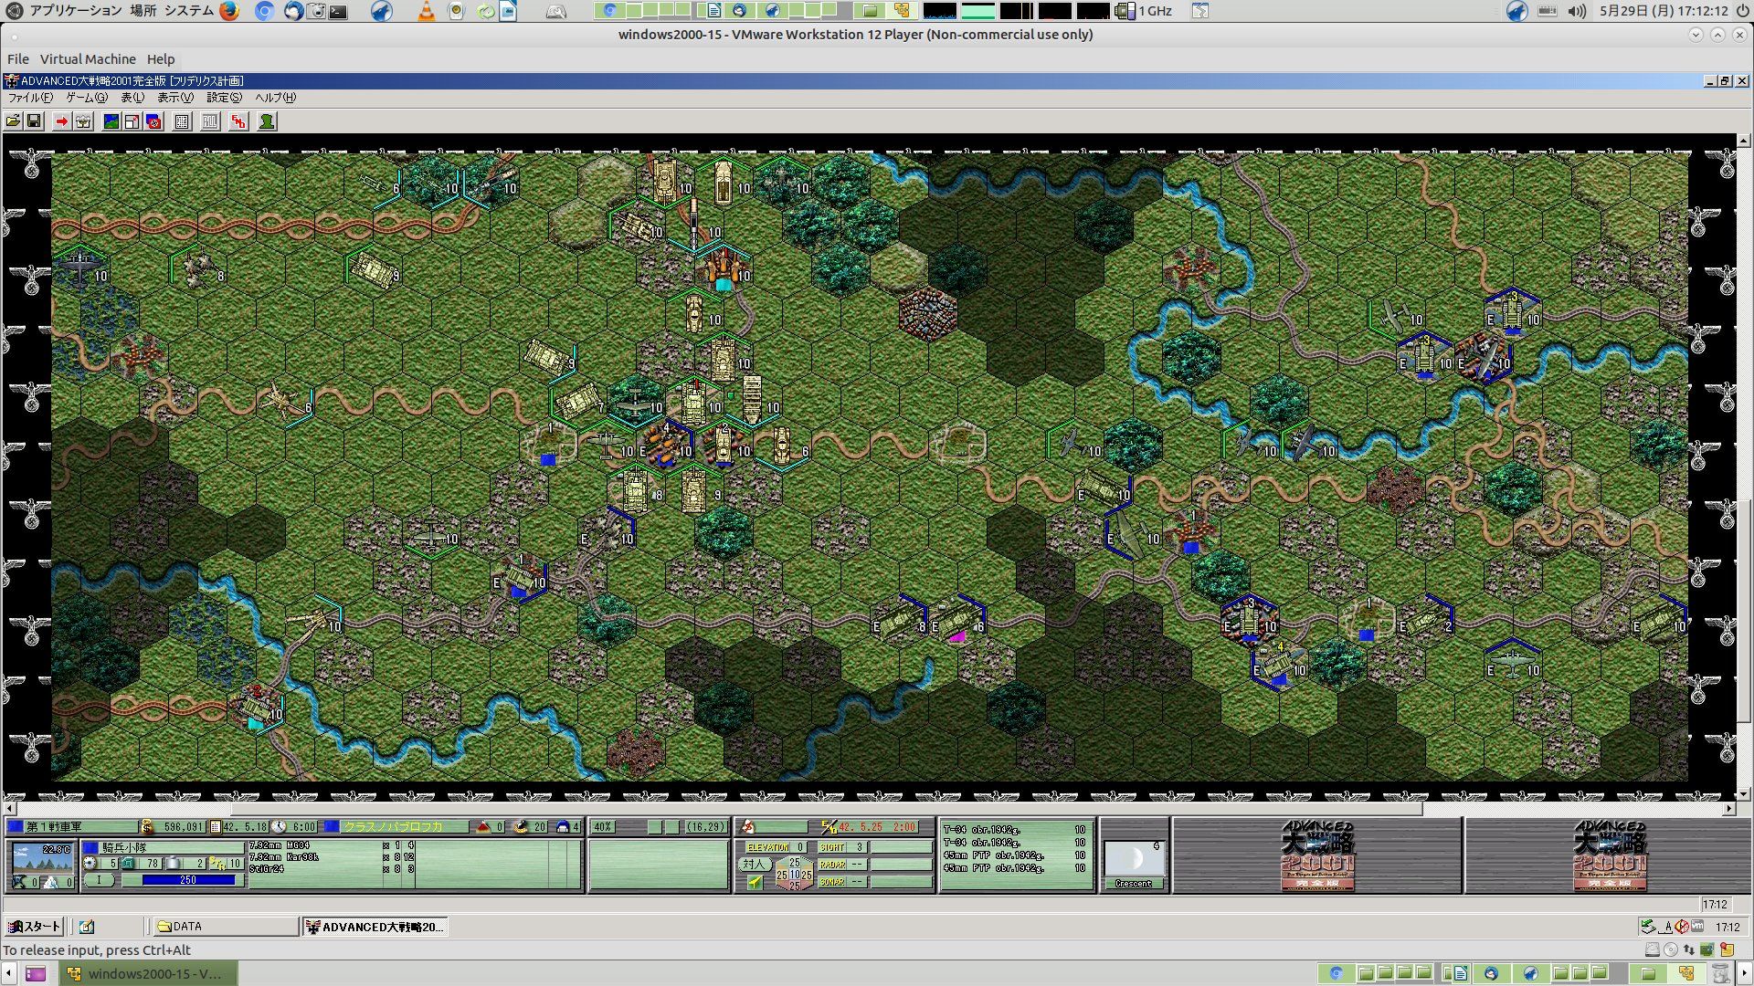Open VLC media player from the top panel

(x=426, y=11)
